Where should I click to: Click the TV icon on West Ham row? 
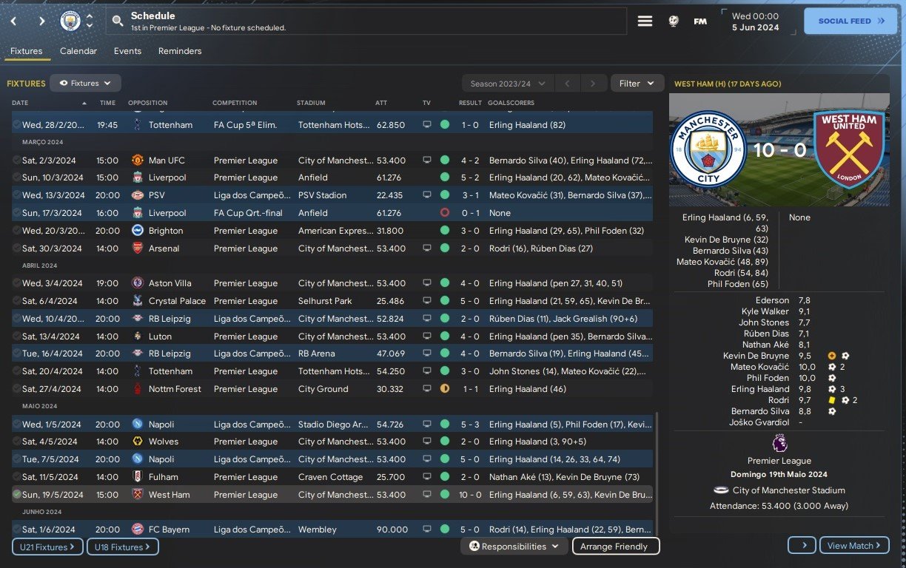click(426, 495)
